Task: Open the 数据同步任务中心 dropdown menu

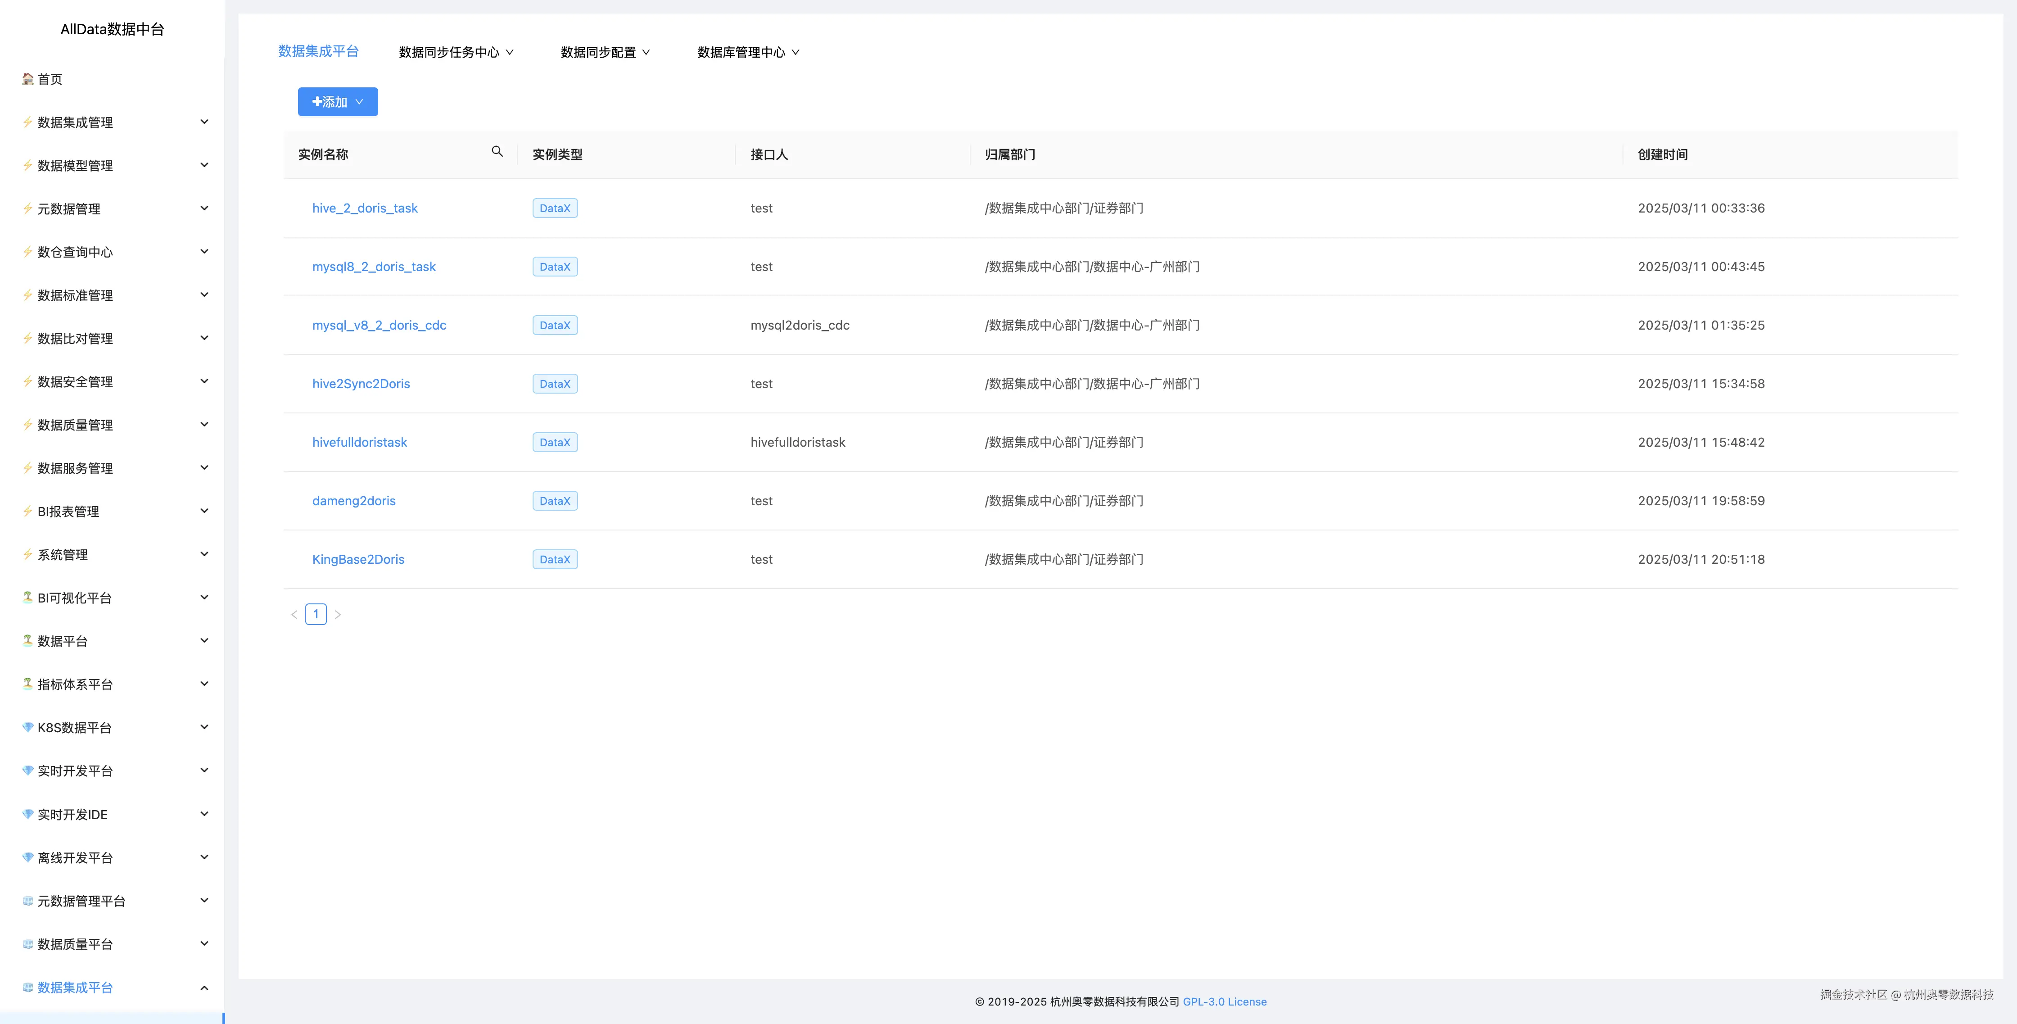Action: coord(456,52)
